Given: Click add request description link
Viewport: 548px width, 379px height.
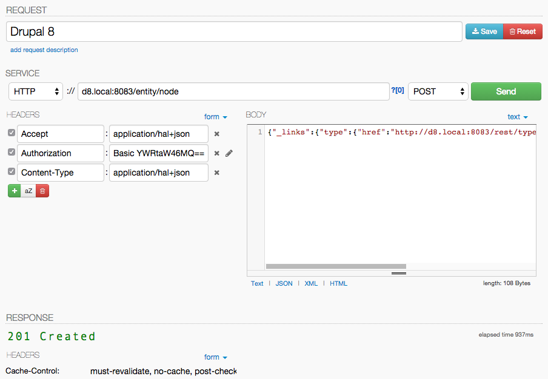Looking at the screenshot, I should coord(44,50).
